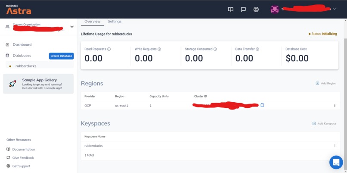
Task: Click the Add Region button
Action: 326,83
